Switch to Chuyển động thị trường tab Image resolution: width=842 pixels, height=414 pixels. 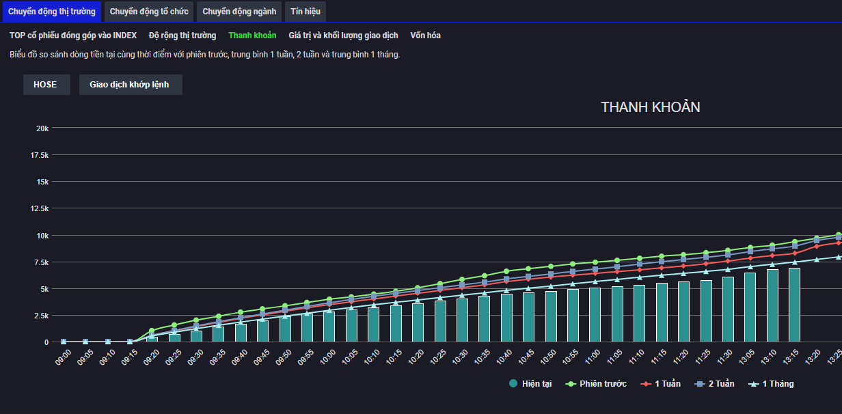[51, 12]
